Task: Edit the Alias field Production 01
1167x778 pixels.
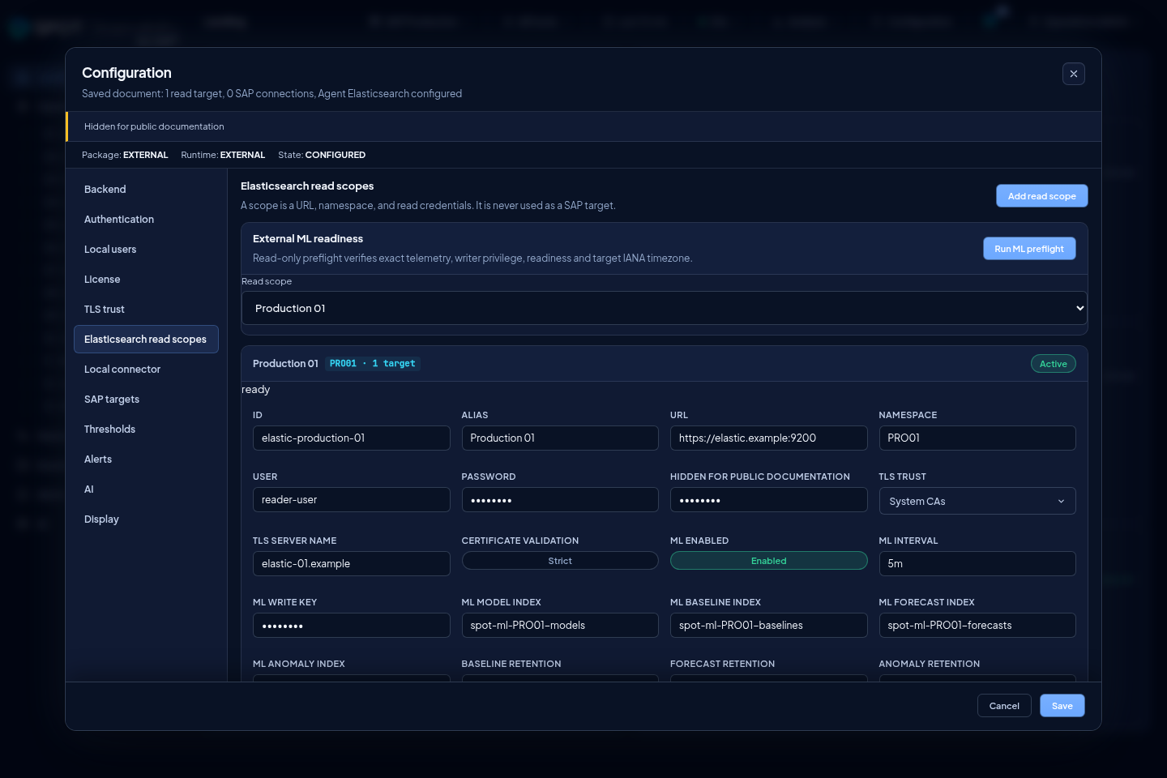Action: tap(560, 438)
